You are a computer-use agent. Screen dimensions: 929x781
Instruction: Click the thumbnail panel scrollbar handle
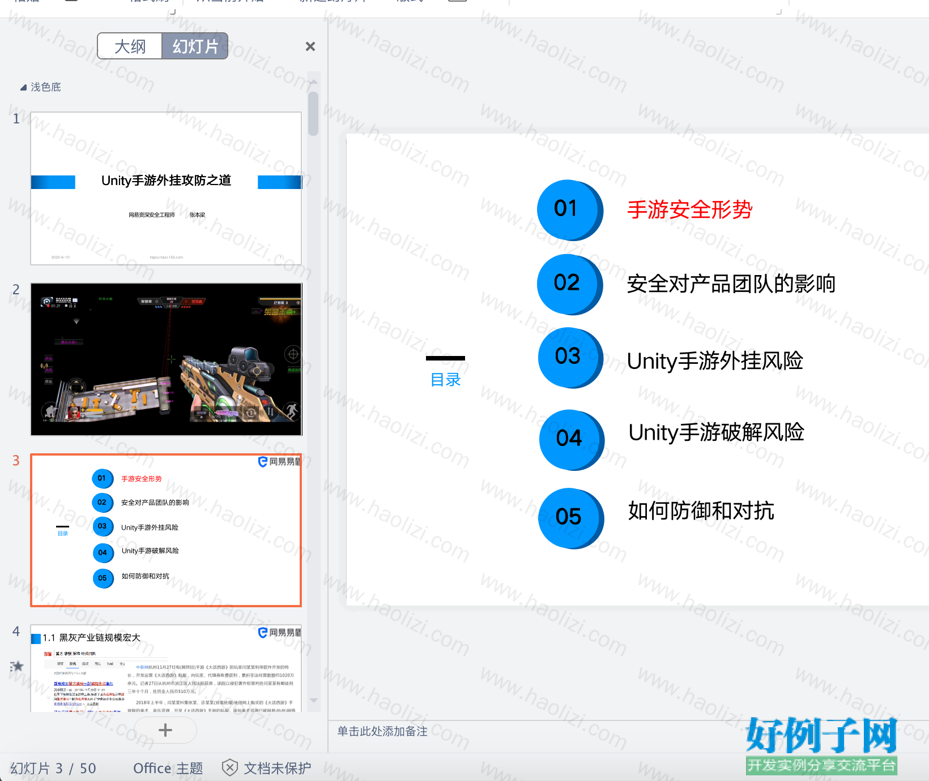point(313,114)
